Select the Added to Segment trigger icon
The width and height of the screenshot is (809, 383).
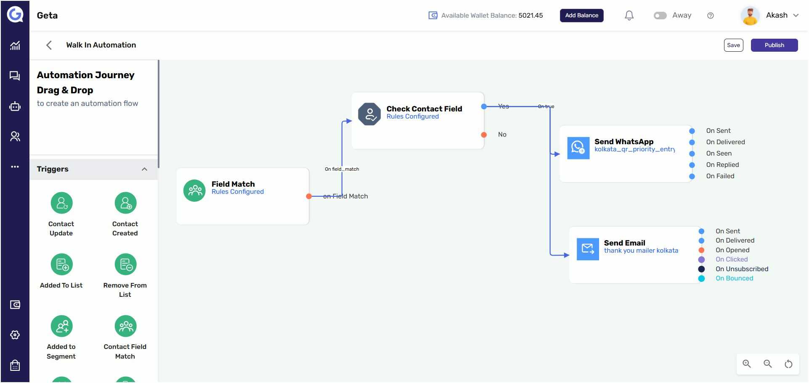coord(61,326)
